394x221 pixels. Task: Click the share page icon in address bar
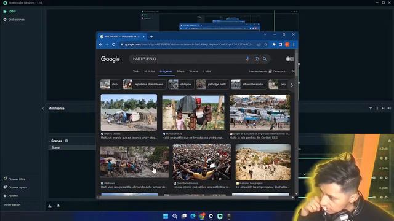pos(259,45)
